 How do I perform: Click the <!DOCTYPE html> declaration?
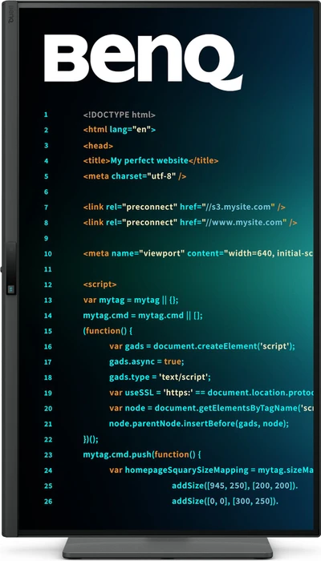coord(120,115)
